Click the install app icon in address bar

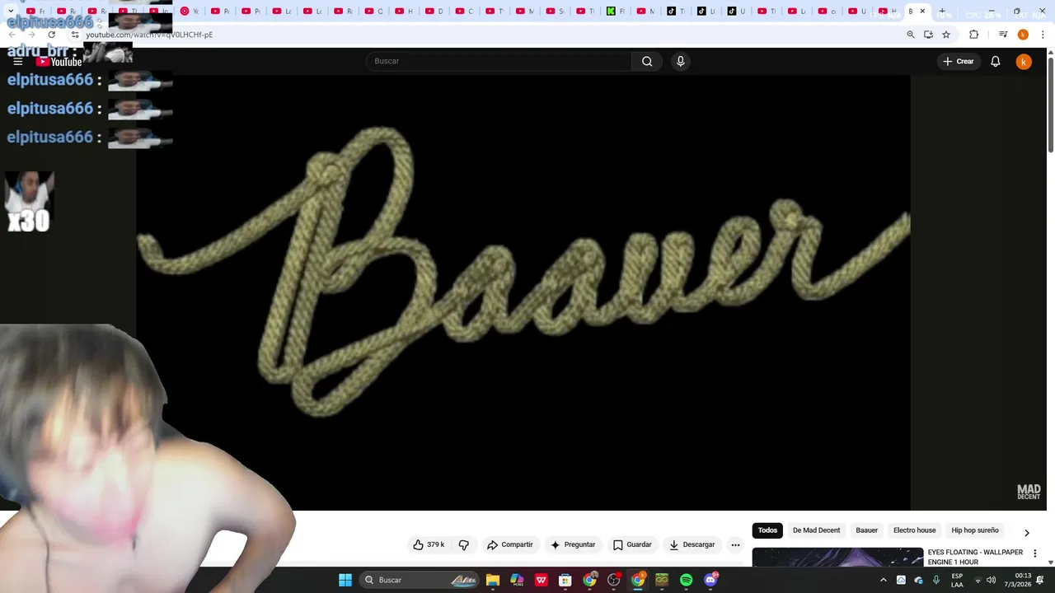928,35
